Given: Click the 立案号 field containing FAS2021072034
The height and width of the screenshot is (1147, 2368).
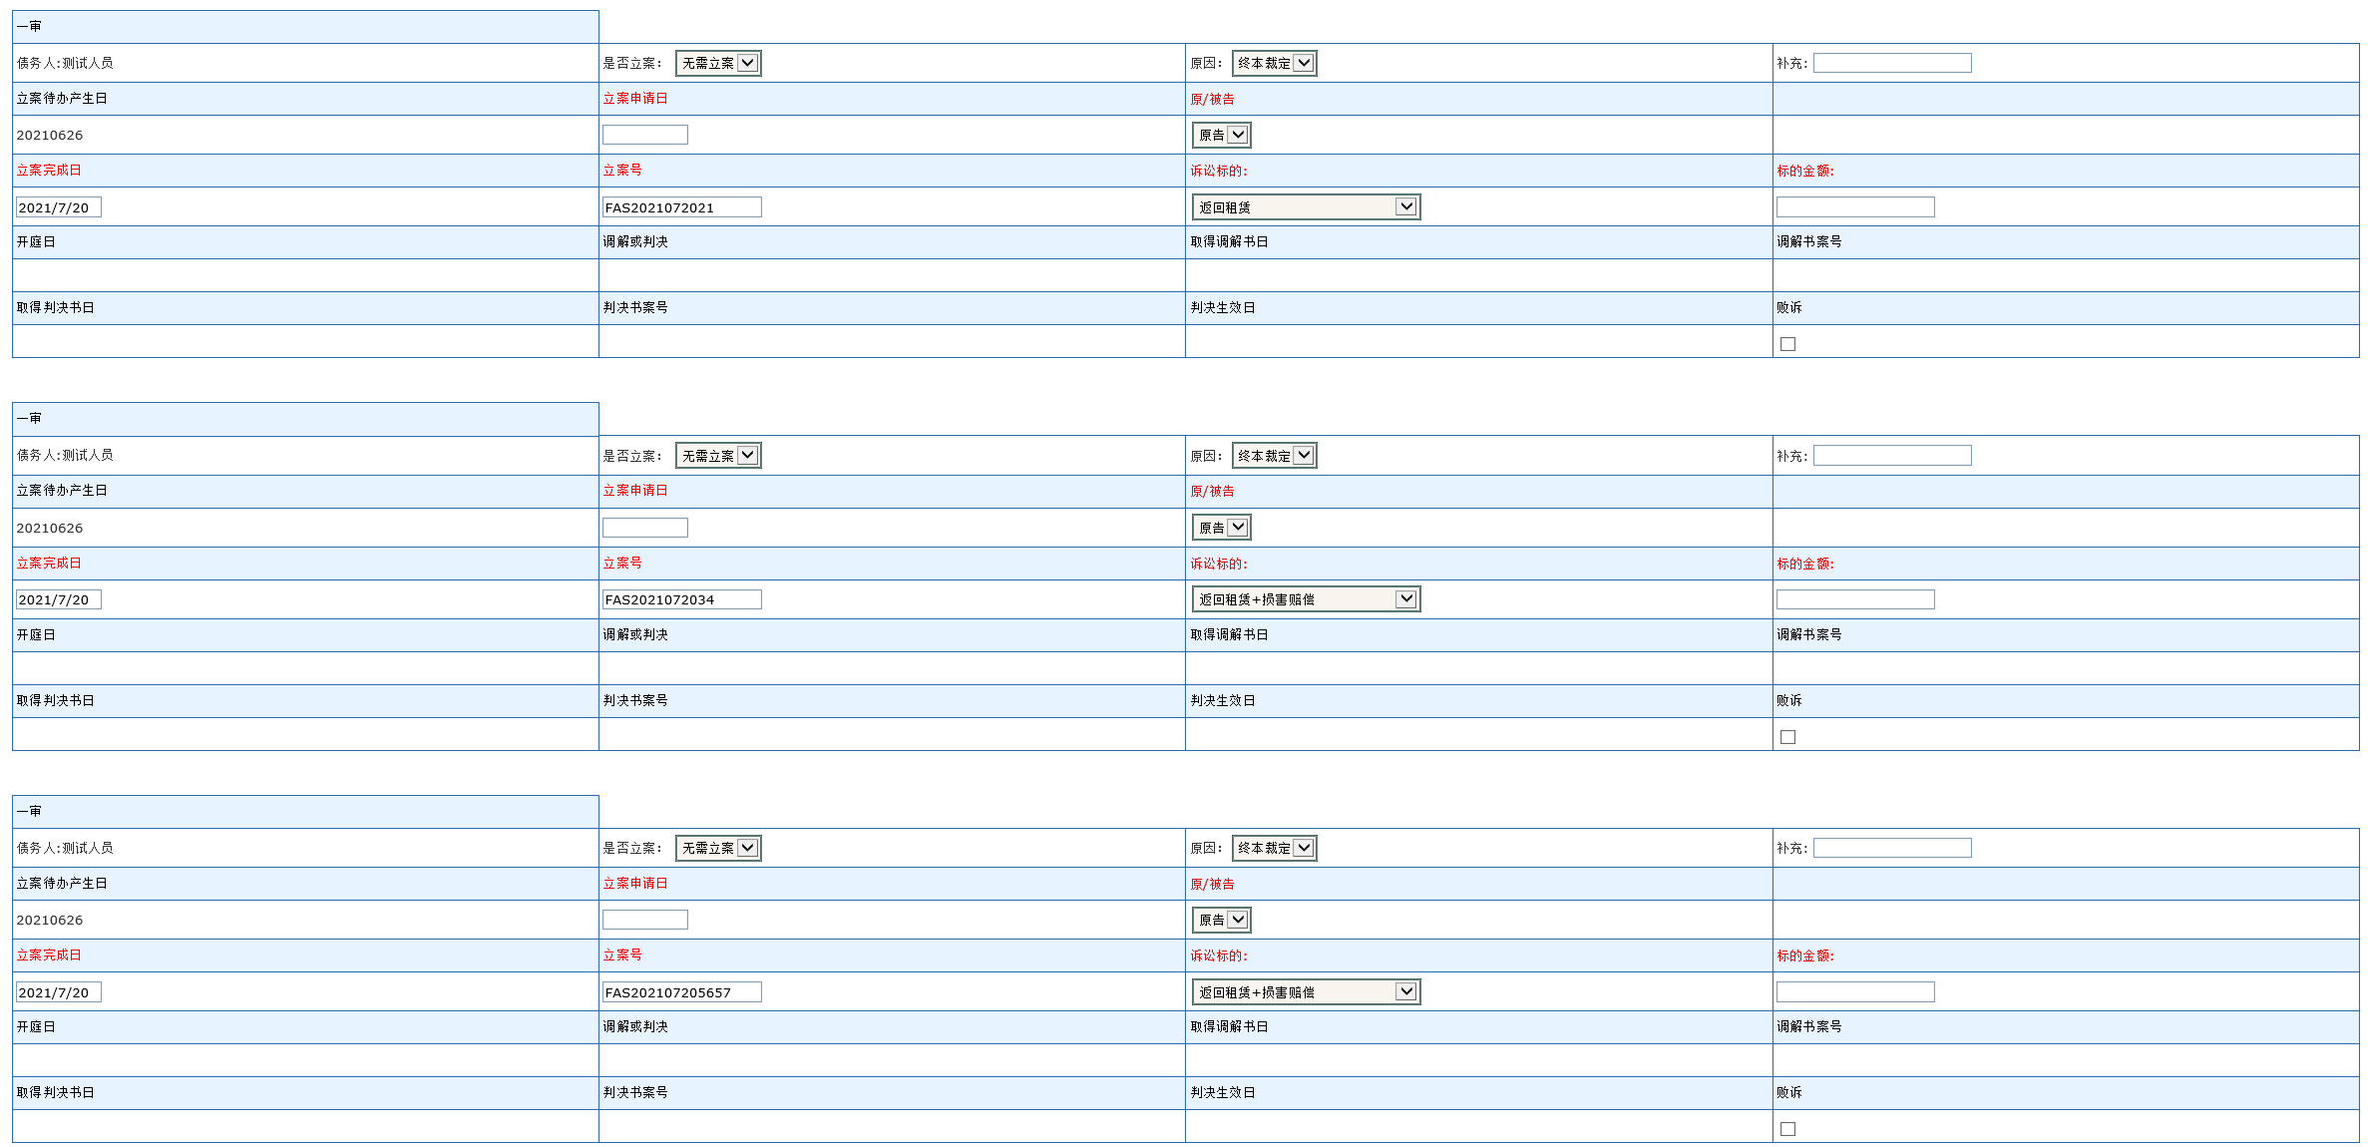Looking at the screenshot, I should tap(681, 599).
